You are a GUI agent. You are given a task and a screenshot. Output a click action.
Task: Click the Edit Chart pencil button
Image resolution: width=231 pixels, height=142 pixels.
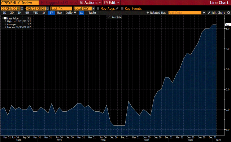click(x=216, y=13)
